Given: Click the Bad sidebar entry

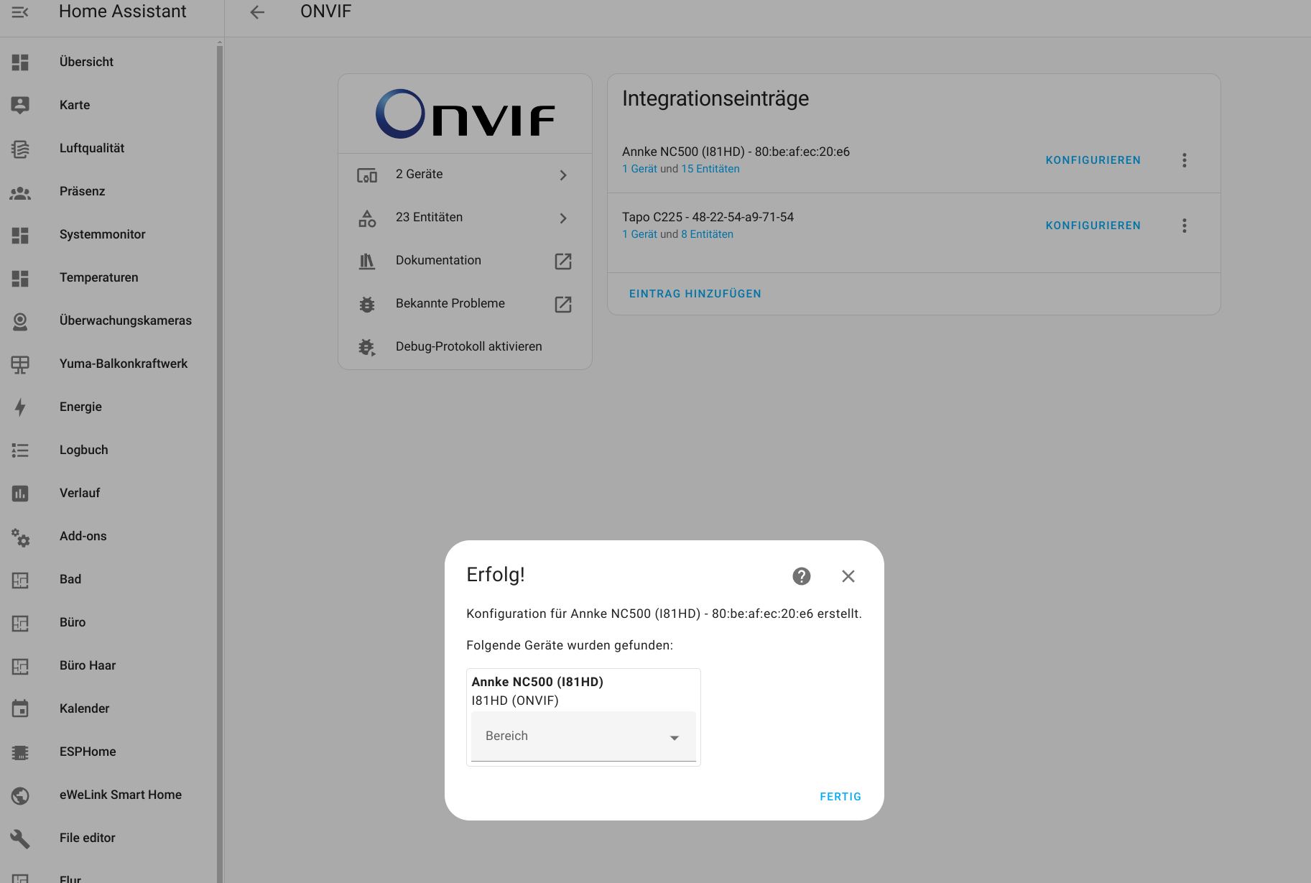Looking at the screenshot, I should tap(108, 579).
